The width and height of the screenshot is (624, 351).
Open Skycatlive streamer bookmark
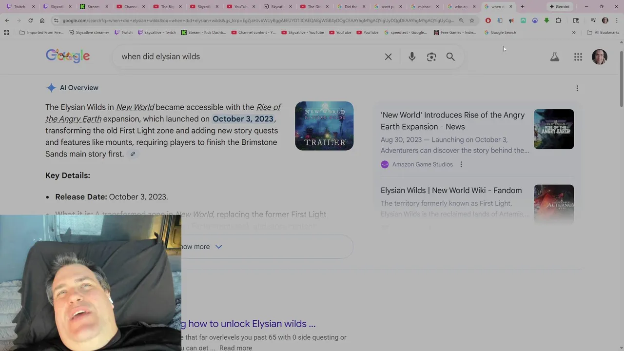pyautogui.click(x=89, y=33)
